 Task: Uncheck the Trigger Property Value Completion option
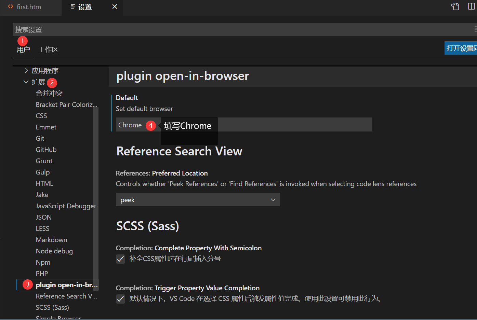120,299
